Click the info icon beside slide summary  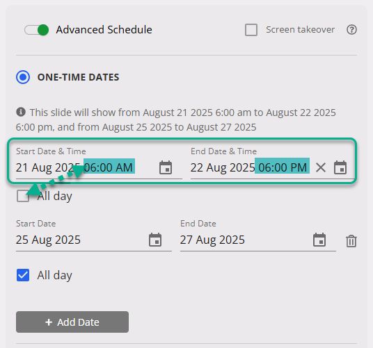click(21, 112)
